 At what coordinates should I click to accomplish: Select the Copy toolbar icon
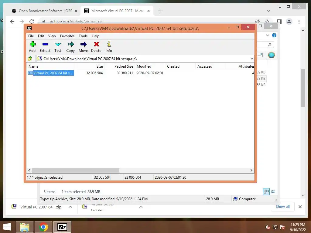[x=70, y=47]
